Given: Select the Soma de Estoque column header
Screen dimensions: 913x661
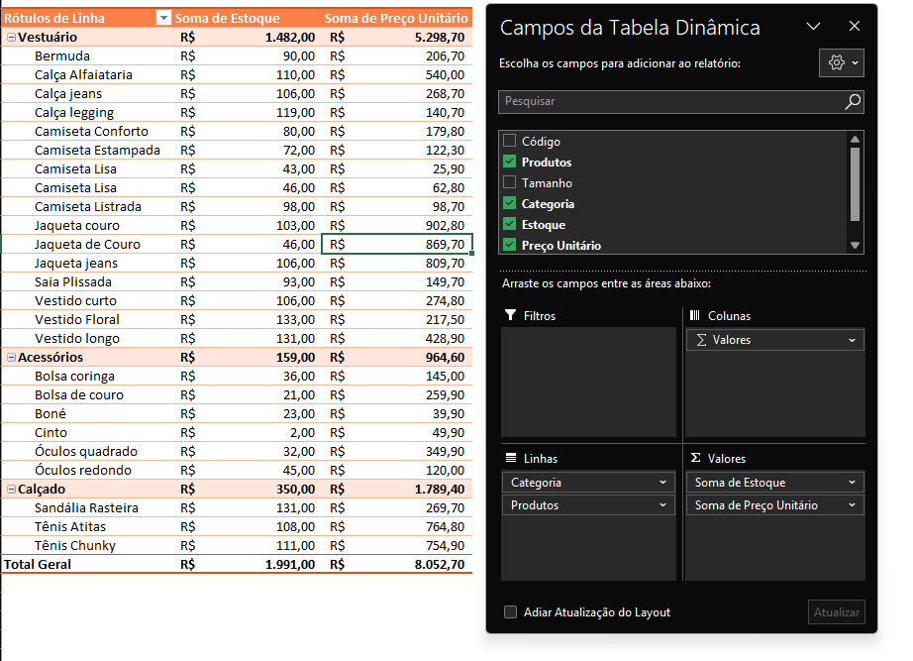Looking at the screenshot, I should pos(227,19).
